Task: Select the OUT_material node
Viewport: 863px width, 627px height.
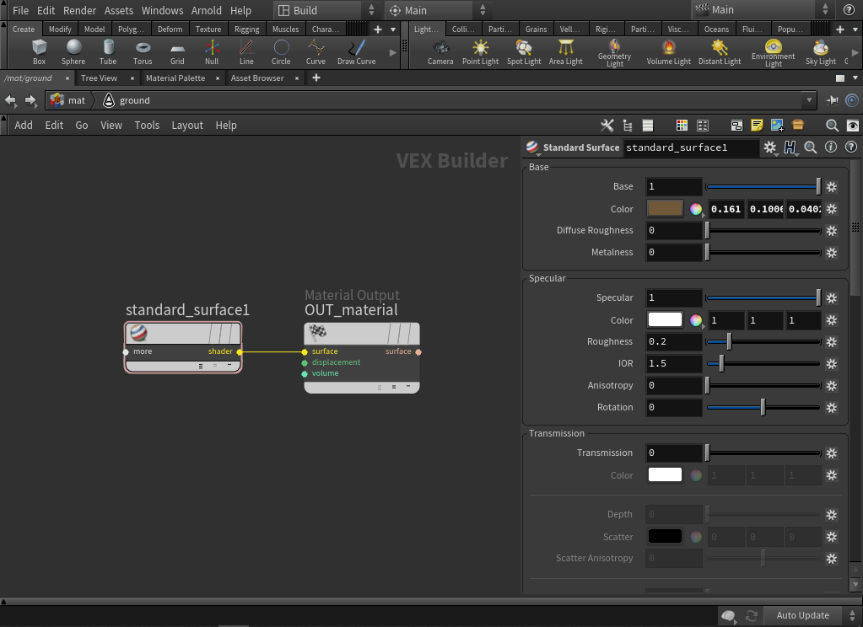Action: click(362, 357)
